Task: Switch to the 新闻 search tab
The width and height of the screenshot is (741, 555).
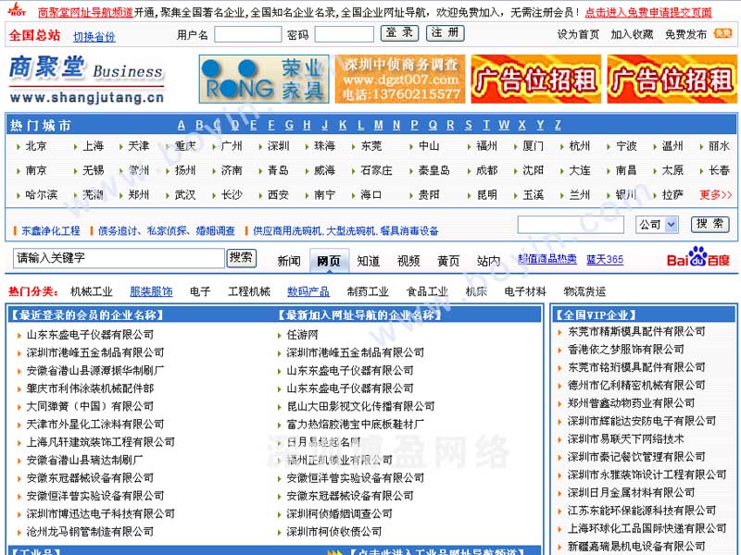Action: [x=289, y=261]
